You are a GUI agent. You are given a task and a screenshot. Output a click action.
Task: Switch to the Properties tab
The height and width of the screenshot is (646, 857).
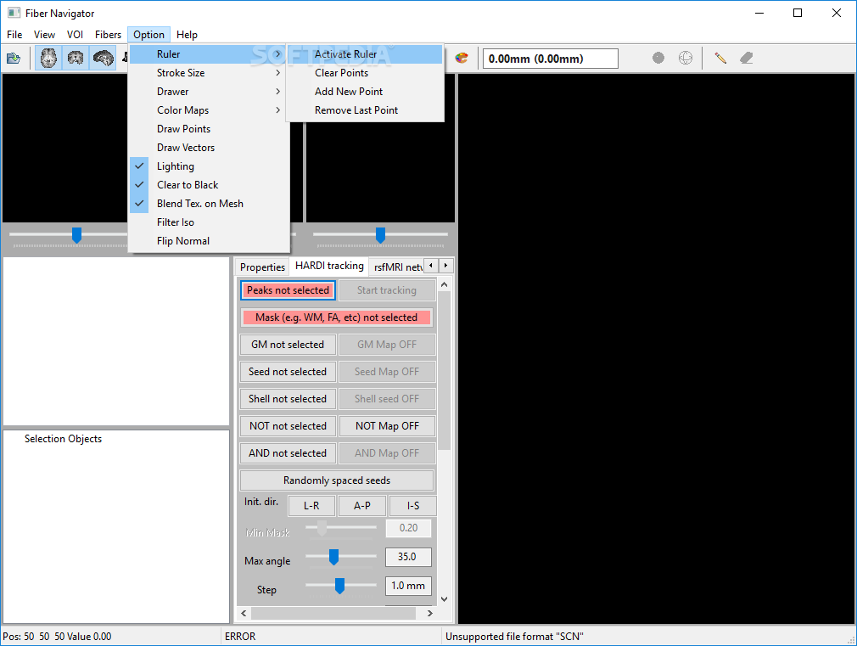coord(262,267)
